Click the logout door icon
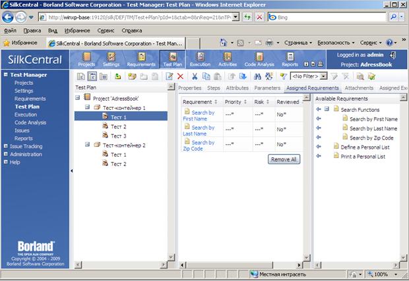 click(x=393, y=55)
